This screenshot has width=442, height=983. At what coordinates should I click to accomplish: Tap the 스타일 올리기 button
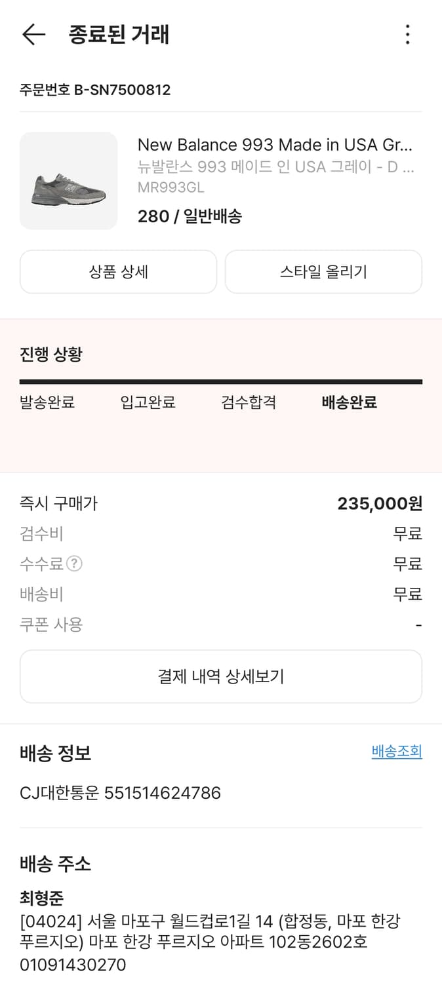point(323,271)
